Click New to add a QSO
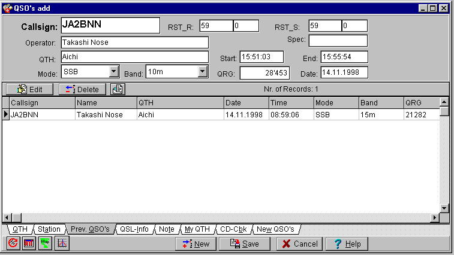This screenshot has height=255, width=454. point(196,244)
